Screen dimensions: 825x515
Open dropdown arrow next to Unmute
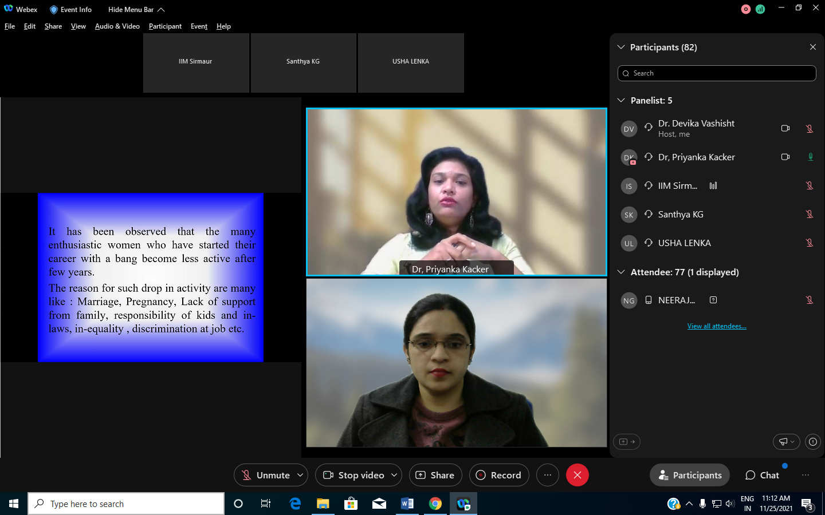pyautogui.click(x=300, y=475)
